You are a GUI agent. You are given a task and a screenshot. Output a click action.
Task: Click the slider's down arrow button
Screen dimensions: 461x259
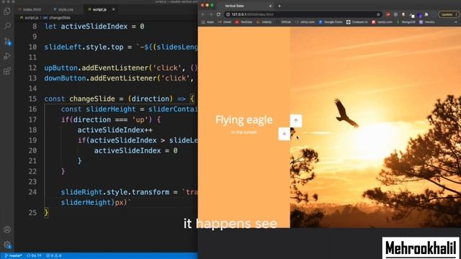[x=285, y=134]
